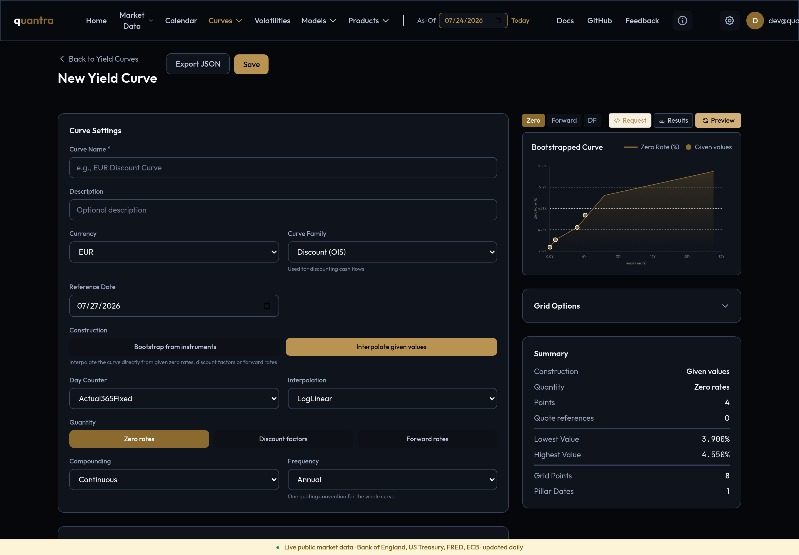Open the Curve Family dropdown

392,252
